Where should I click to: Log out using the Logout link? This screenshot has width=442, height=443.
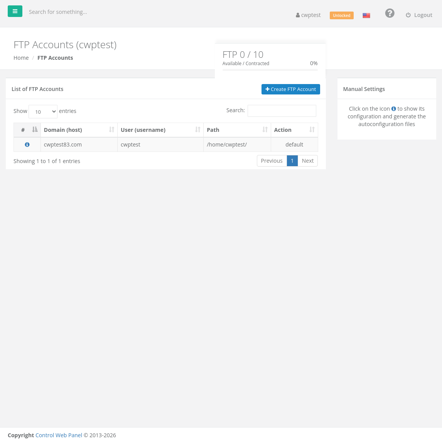pos(419,15)
